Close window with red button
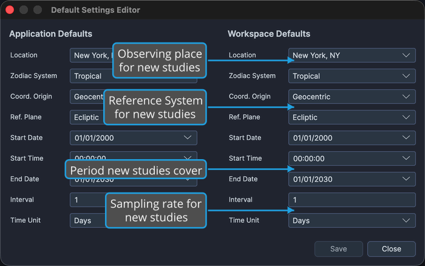This screenshot has width=425, height=266. [10, 10]
